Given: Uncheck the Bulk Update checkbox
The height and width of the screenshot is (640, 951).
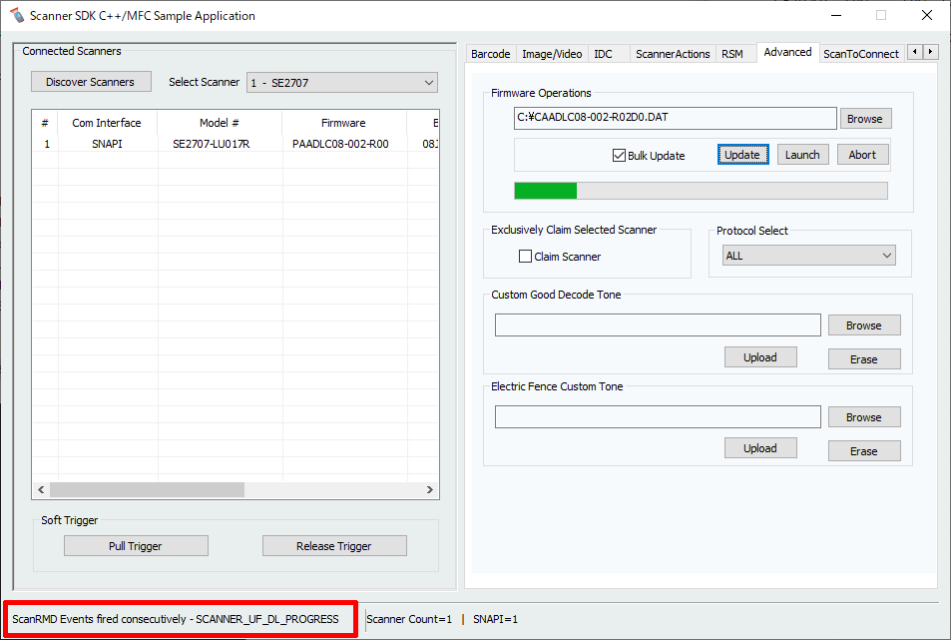Looking at the screenshot, I should [x=620, y=156].
